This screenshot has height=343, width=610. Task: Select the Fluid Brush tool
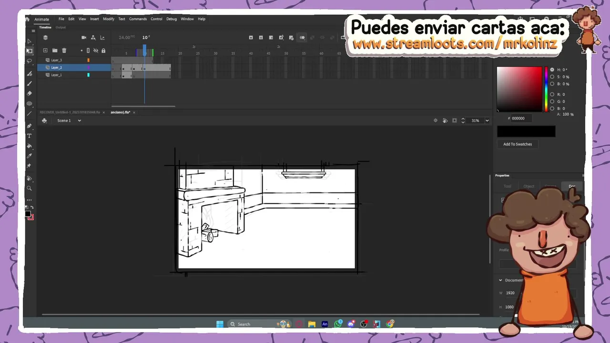[29, 73]
